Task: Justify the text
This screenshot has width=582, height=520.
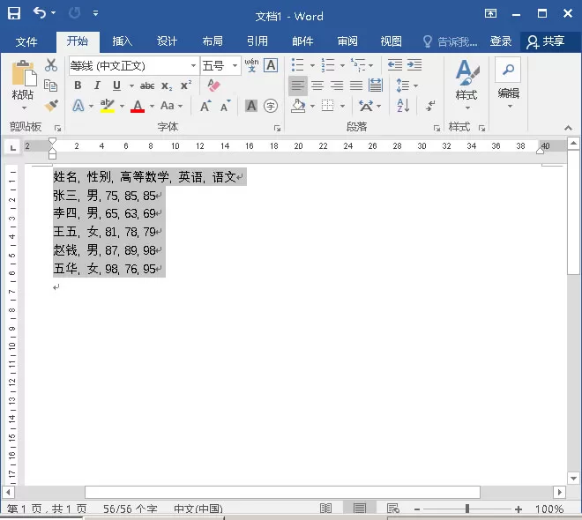Action: [356, 85]
